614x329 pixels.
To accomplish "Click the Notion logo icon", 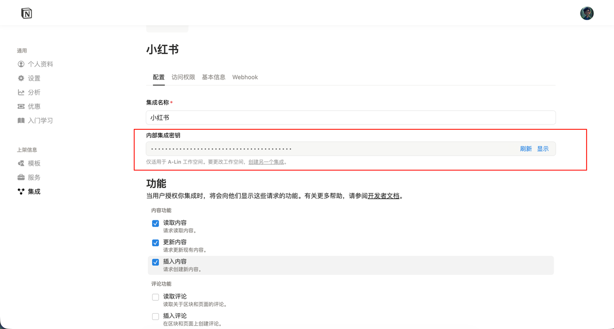I will coord(27,13).
